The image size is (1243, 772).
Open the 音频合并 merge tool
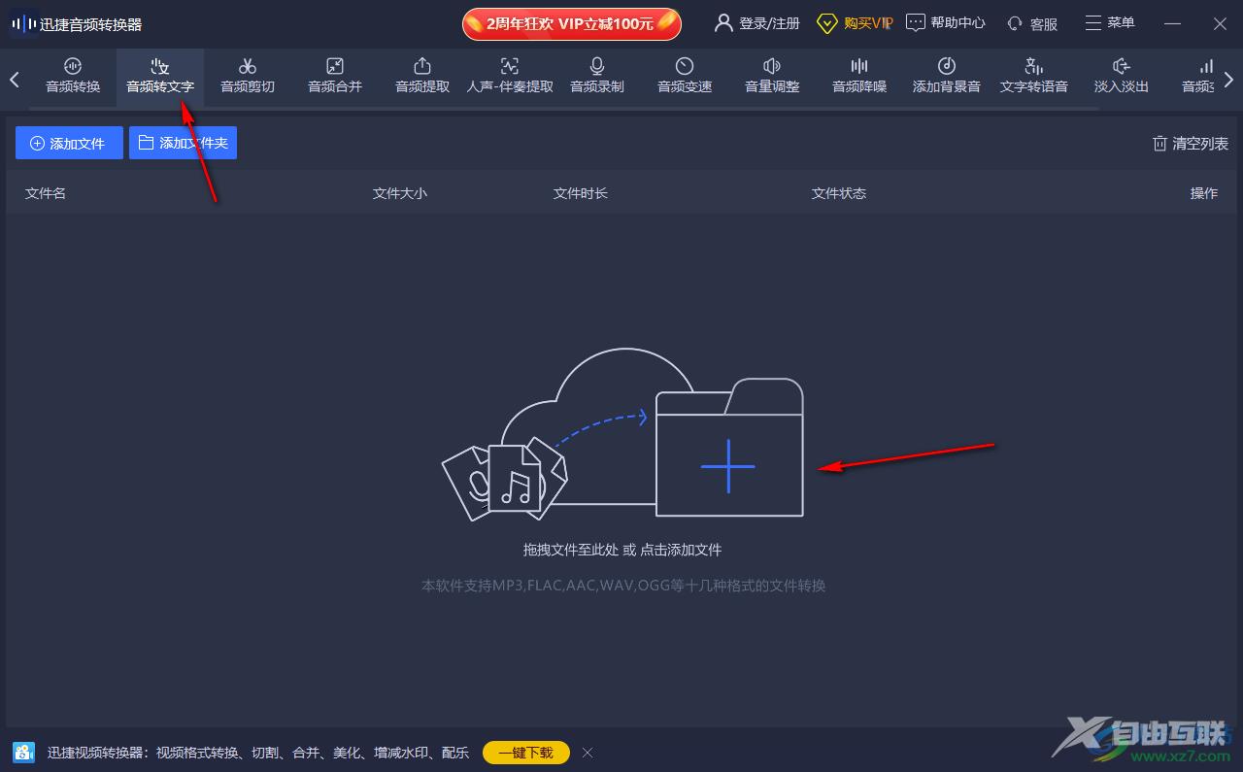(x=335, y=76)
